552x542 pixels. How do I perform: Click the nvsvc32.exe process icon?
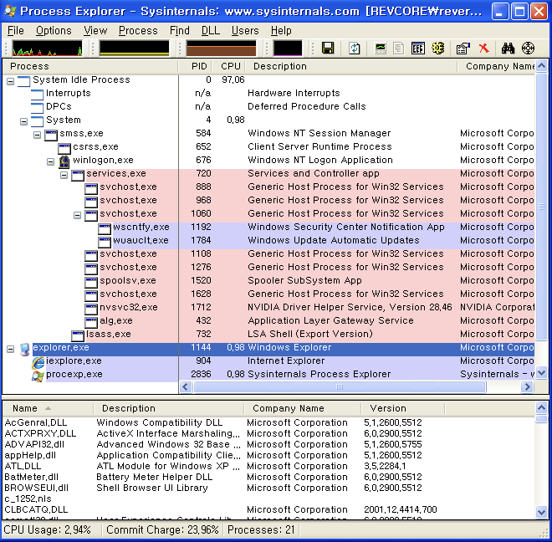click(91, 309)
